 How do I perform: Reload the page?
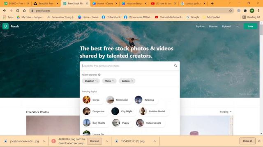click(x=18, y=11)
